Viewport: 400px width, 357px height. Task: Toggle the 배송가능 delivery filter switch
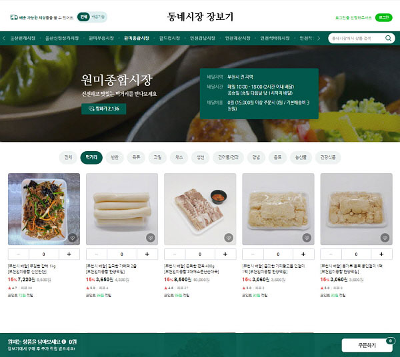pyautogui.click(x=98, y=17)
